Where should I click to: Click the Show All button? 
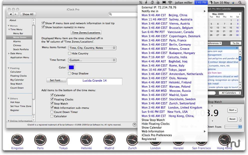pyautogui.click(x=28, y=14)
